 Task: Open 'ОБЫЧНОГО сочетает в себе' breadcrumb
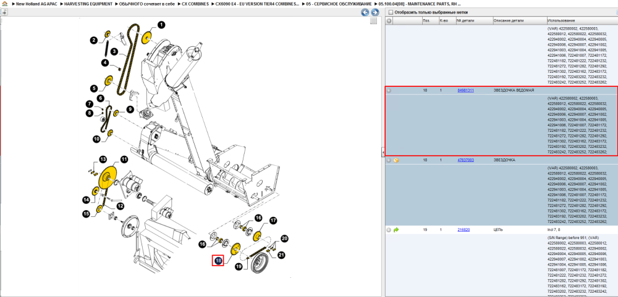click(147, 4)
